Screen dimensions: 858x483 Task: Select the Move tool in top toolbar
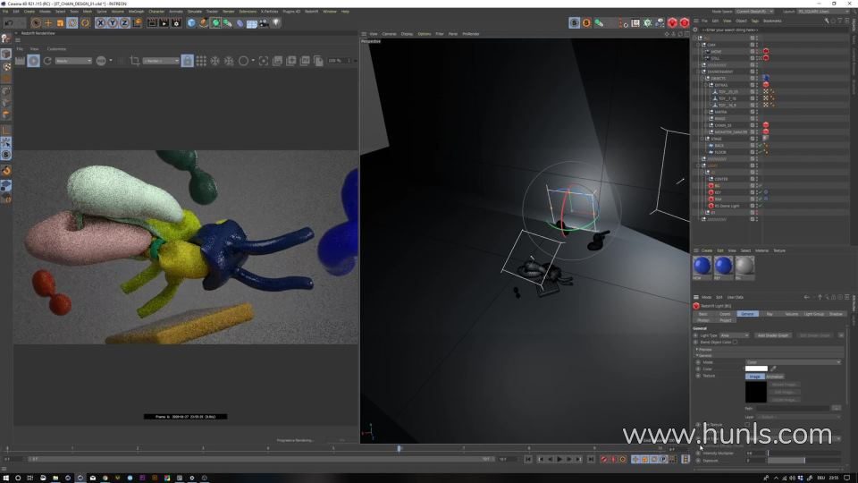48,23
